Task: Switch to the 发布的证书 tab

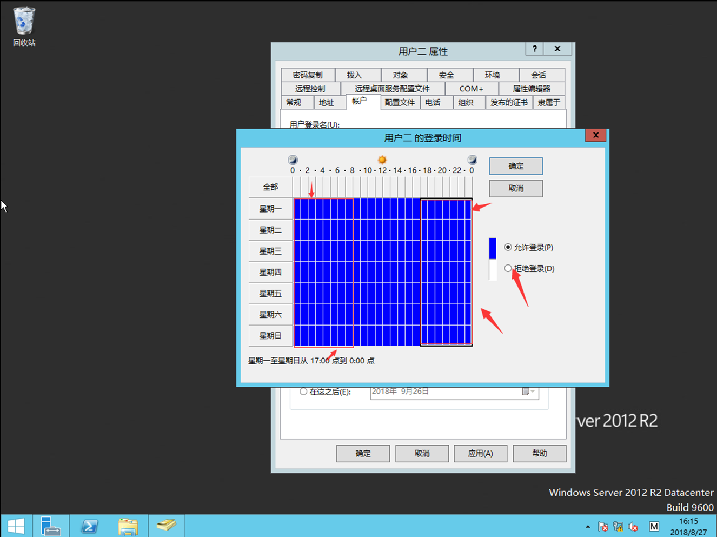Action: 509,102
